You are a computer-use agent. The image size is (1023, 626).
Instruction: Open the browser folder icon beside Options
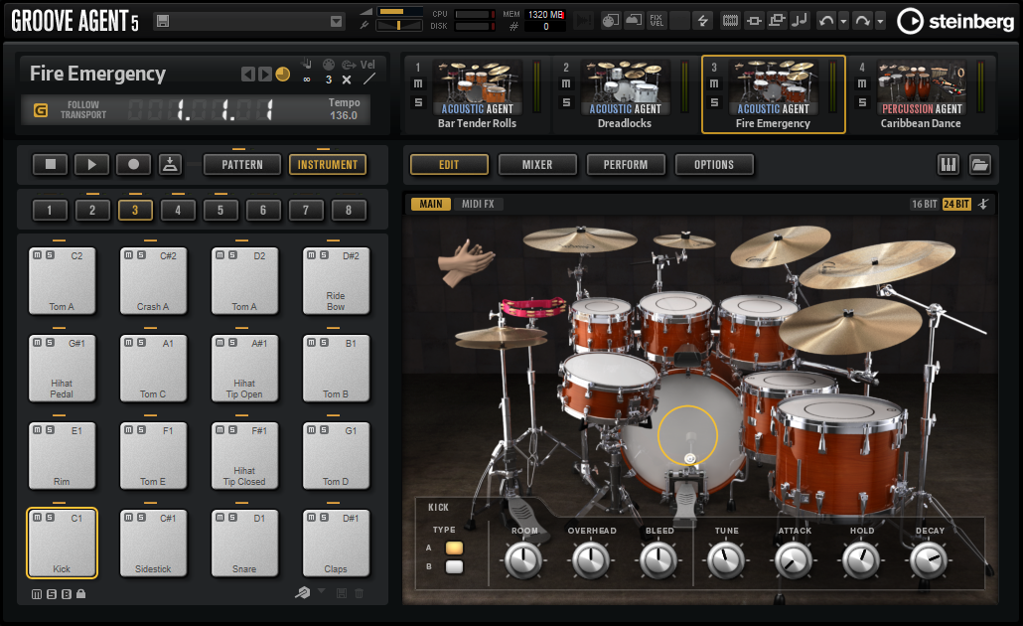pos(980,165)
